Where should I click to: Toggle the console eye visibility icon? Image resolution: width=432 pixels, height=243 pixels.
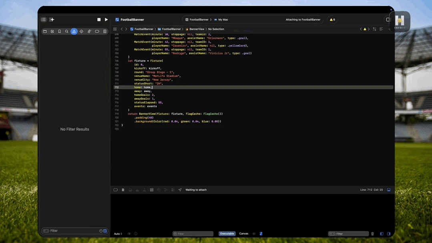254,234
